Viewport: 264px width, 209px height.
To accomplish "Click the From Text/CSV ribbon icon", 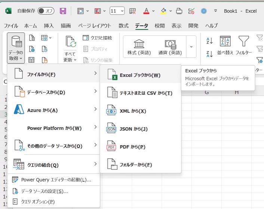I will coord(32,38).
